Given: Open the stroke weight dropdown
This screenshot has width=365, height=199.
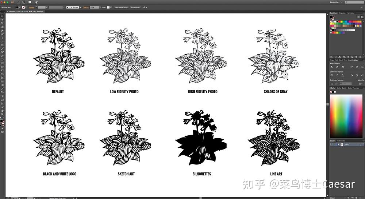Looking at the screenshot, I should tap(47, 7).
